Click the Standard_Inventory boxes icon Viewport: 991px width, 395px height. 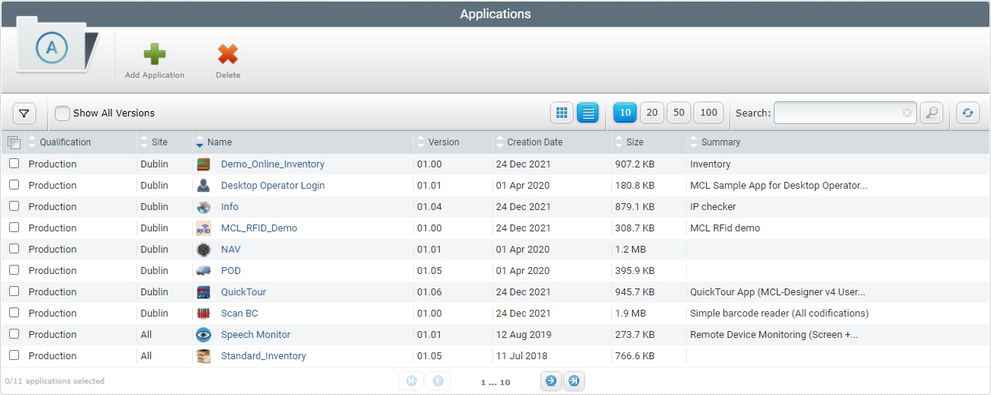[204, 356]
